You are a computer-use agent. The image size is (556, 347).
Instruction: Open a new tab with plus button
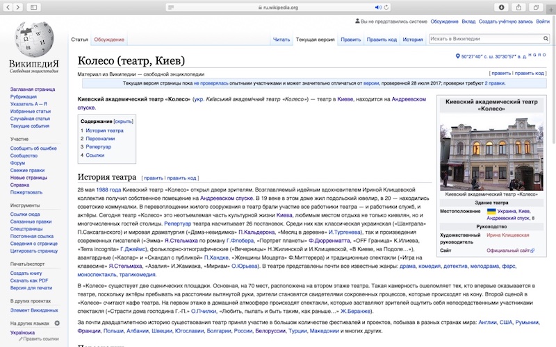pyautogui.click(x=551, y=9)
